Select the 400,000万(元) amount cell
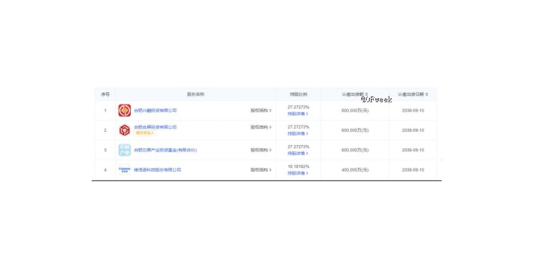534x265 pixels. coord(355,170)
